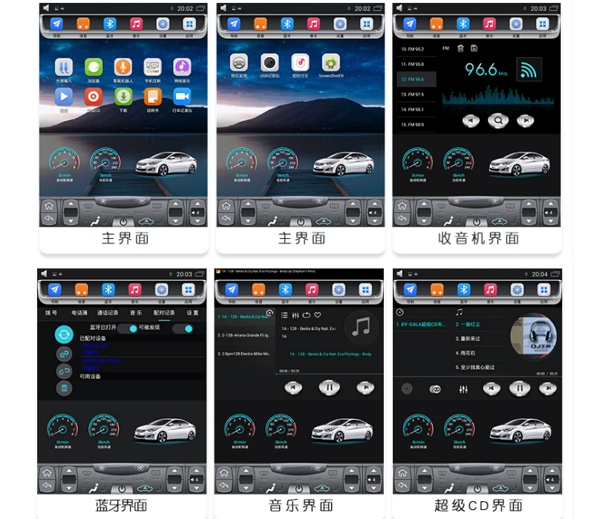Click the Bluetooth connect link icon
The width and height of the screenshot is (594, 519).
pos(64,354)
